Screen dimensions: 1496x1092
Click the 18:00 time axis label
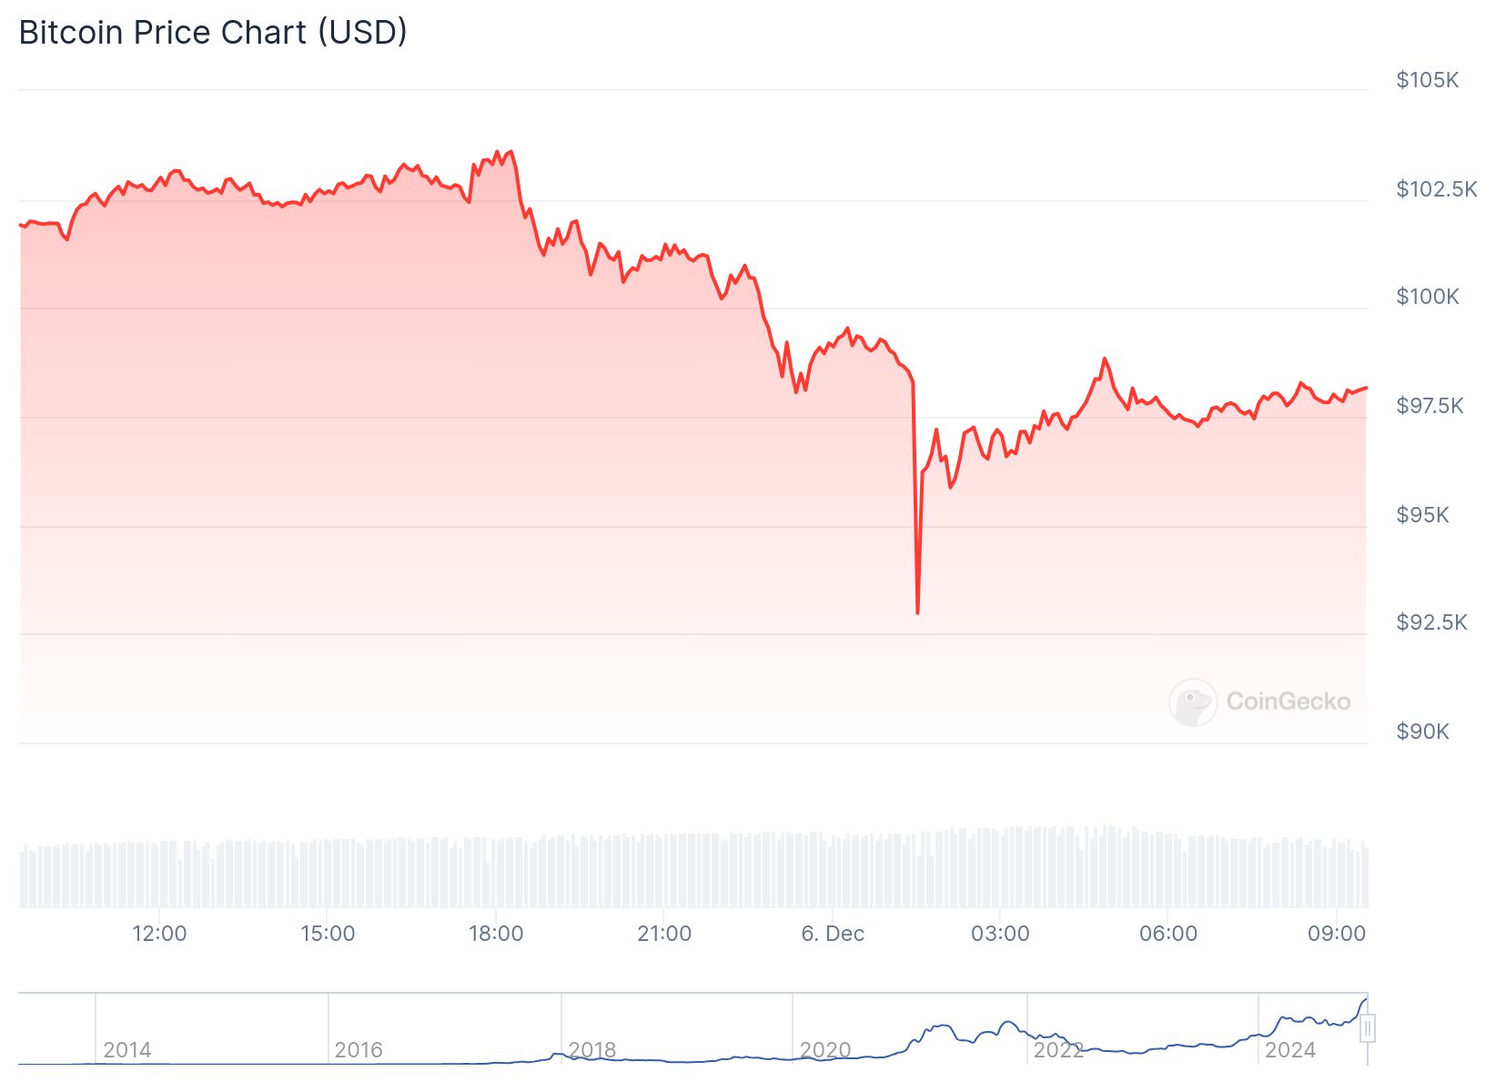coord(496,934)
